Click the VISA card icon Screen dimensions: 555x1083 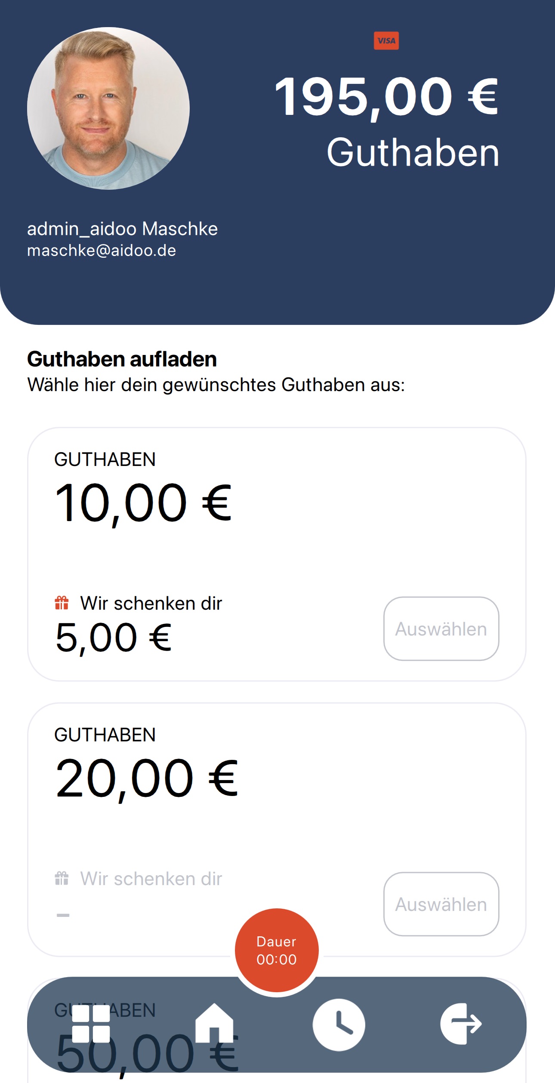coord(386,41)
